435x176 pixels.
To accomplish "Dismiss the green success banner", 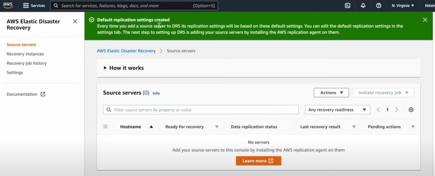I will coord(425,20).
